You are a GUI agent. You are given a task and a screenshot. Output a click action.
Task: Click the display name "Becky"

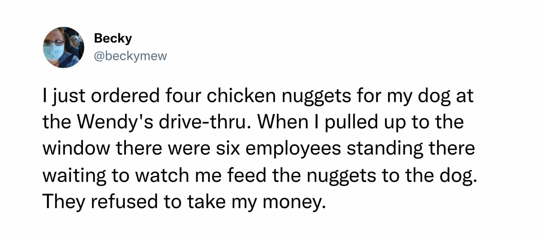(x=113, y=38)
